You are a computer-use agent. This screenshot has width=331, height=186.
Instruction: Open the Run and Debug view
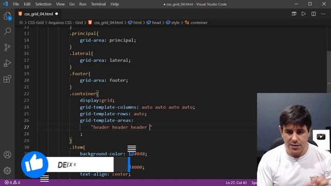7,63
